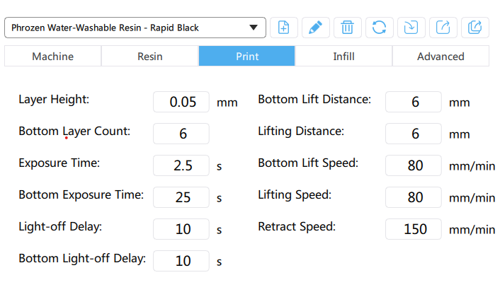Image resolution: width=500 pixels, height=292 pixels.
Task: Select the Phrozen Water-Washable Resin profile box
Action: 135,28
